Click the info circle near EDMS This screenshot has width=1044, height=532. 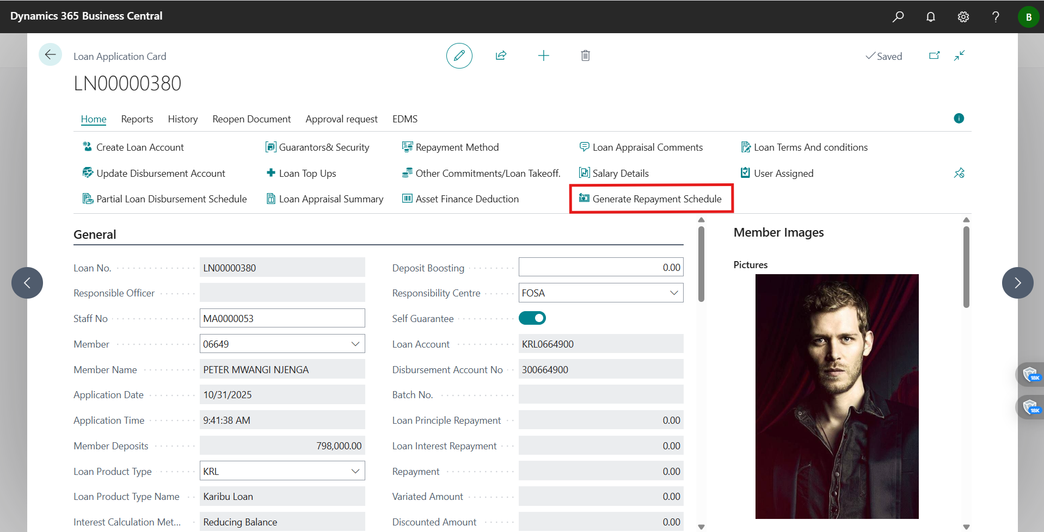(959, 118)
